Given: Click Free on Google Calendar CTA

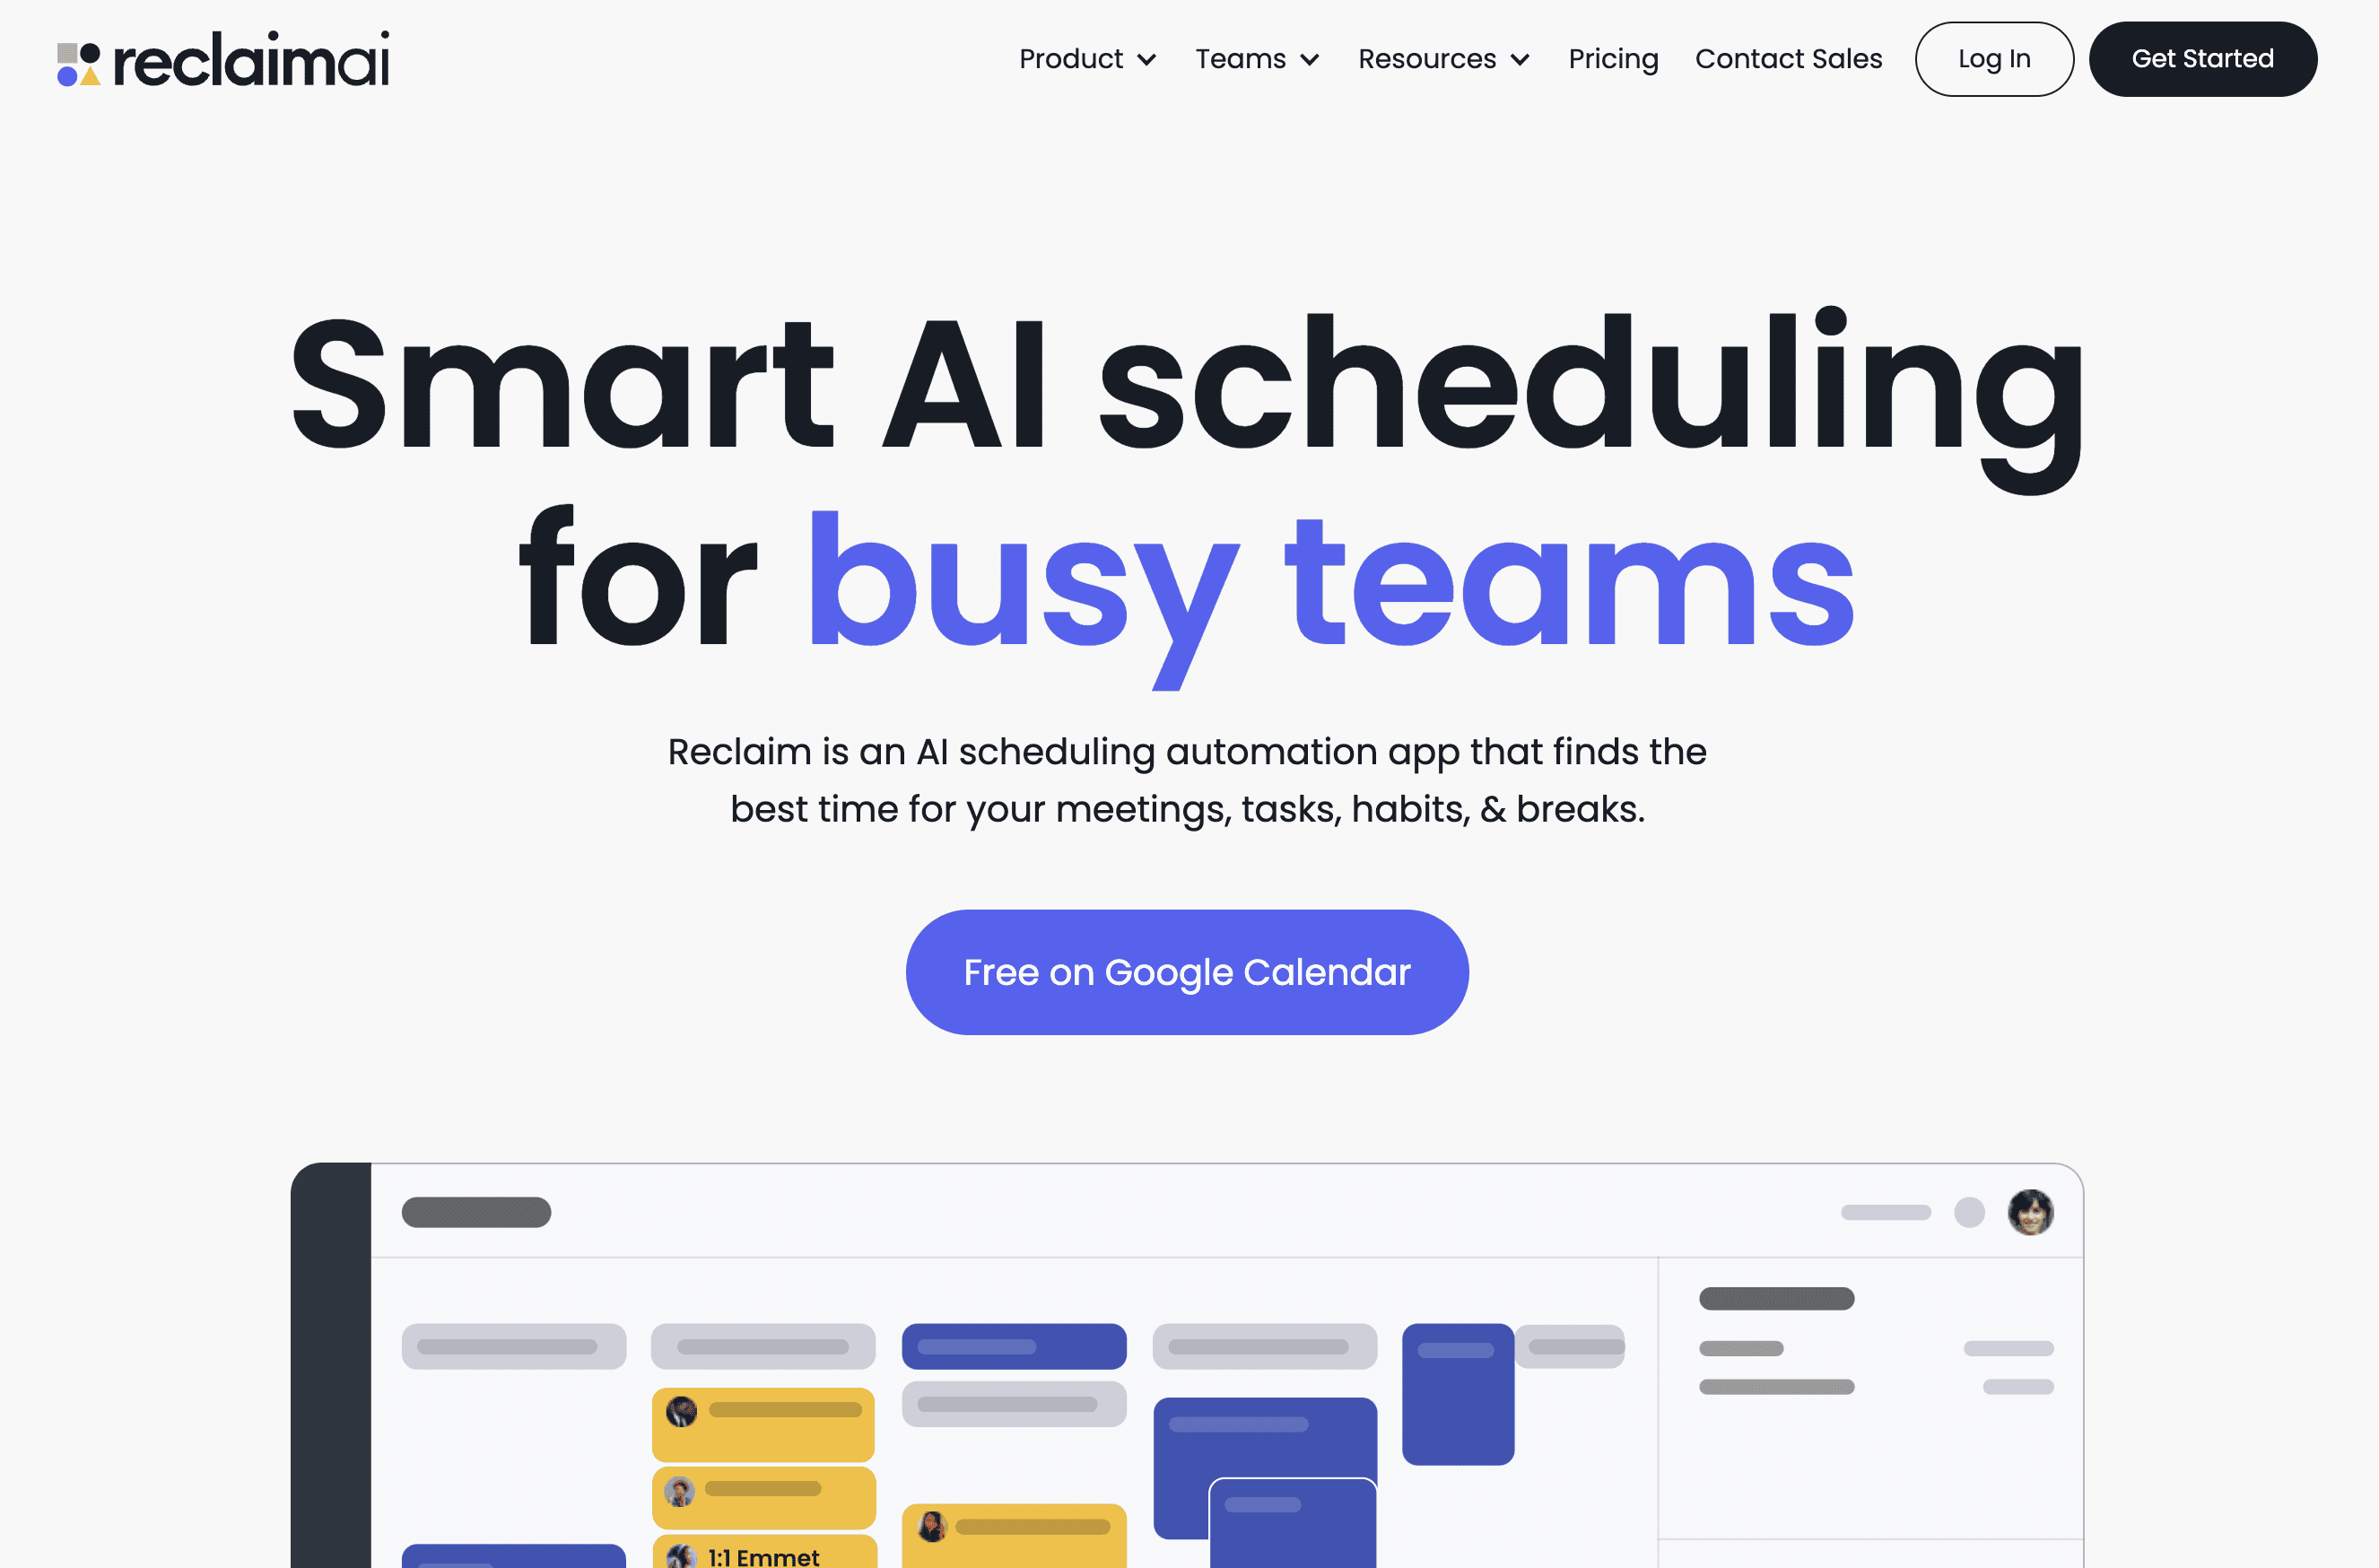Looking at the screenshot, I should click(x=1188, y=971).
